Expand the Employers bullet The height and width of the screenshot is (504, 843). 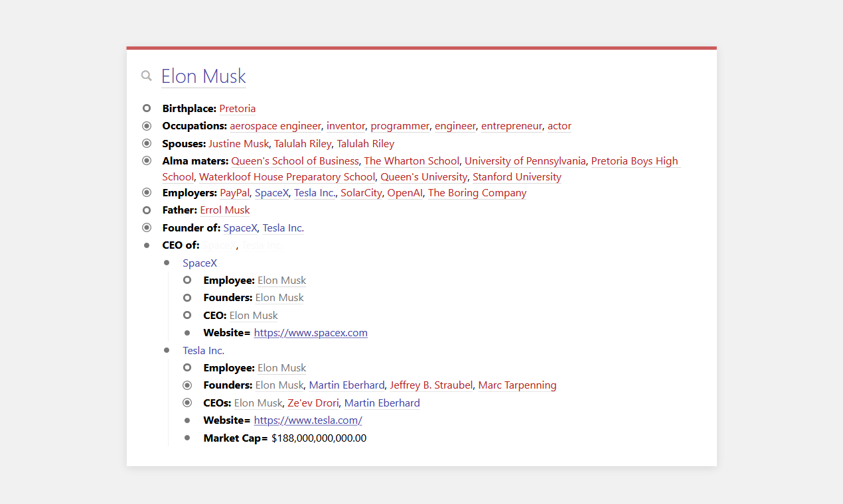[147, 192]
